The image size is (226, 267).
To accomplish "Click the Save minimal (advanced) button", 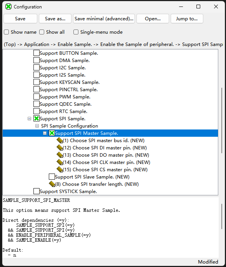I will point(104,18).
